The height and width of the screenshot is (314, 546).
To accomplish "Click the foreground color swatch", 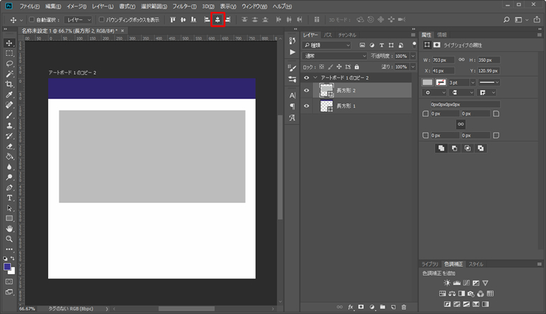I will (7, 267).
